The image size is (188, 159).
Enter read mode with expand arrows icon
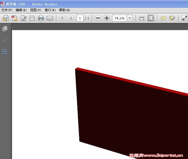[185, 18]
